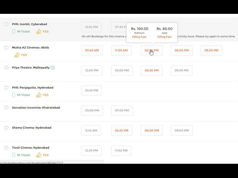Select 12:30 PM show at Tivoli Cinema

tap(92, 151)
